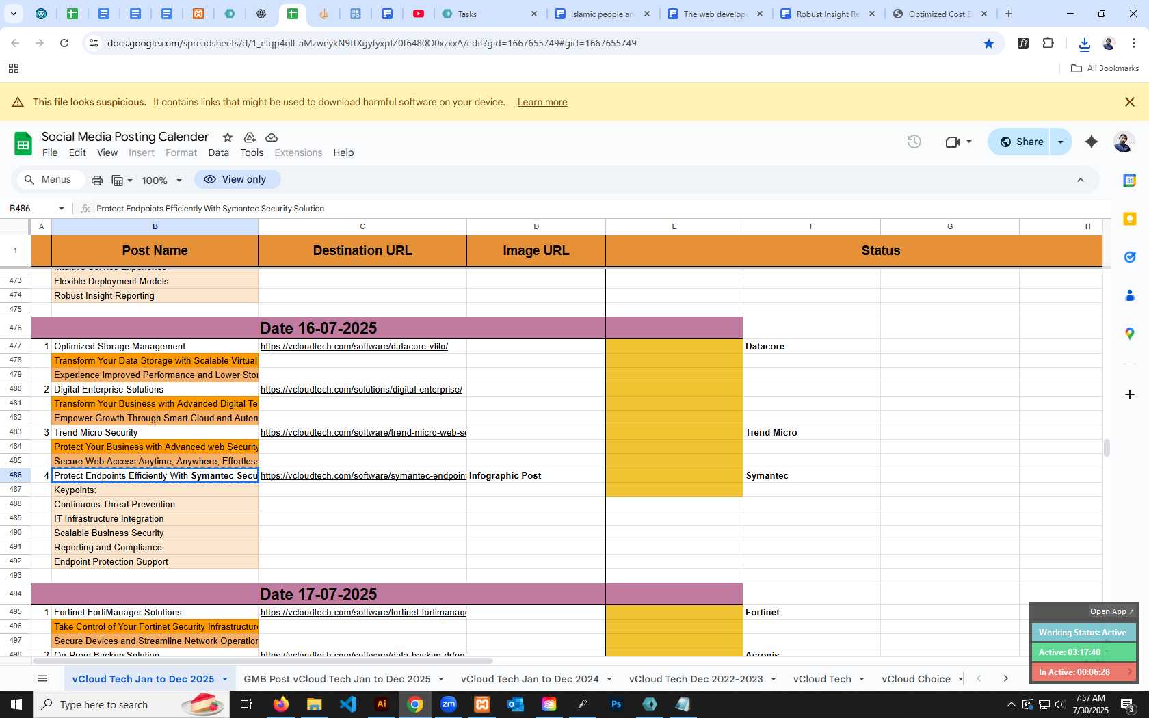Click the Share button
The width and height of the screenshot is (1149, 718).
click(x=1021, y=142)
